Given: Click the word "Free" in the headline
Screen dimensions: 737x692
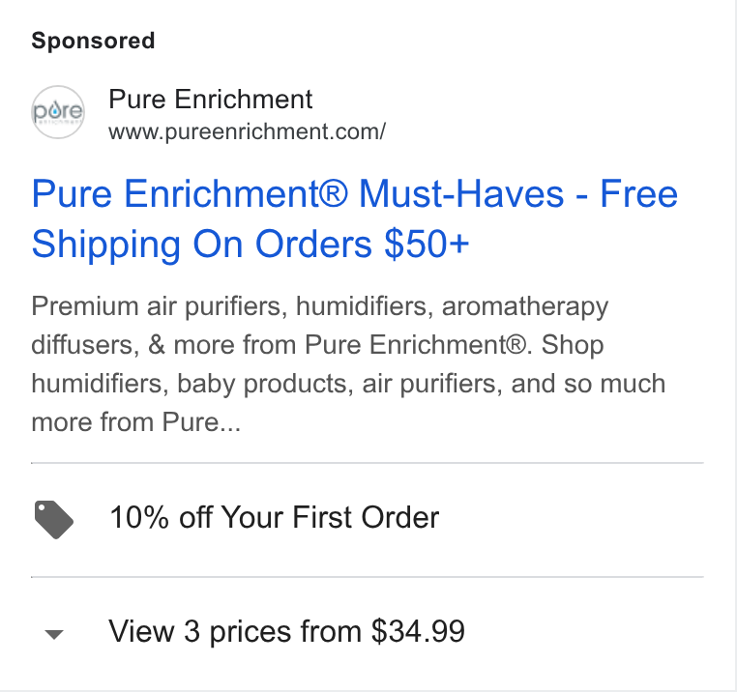Looking at the screenshot, I should tap(638, 193).
